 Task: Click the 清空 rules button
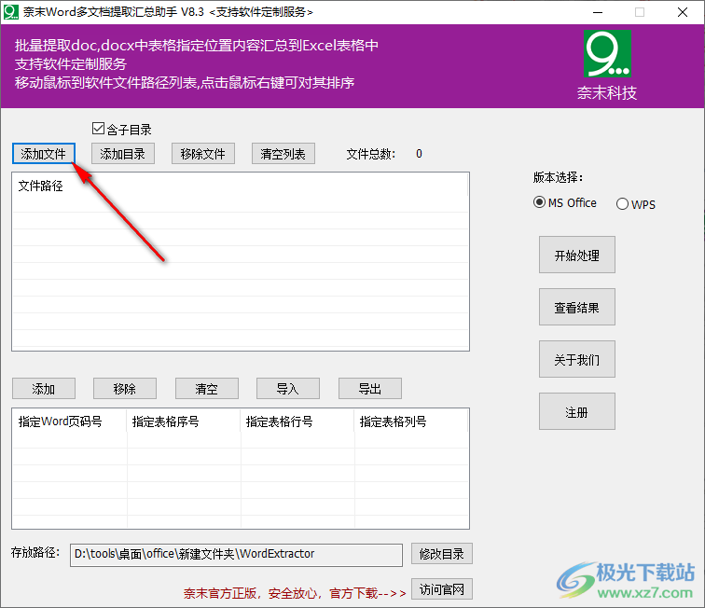point(206,389)
